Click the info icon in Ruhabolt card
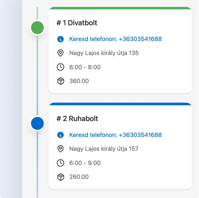Viewport: 199px width, 198px height. point(61,135)
